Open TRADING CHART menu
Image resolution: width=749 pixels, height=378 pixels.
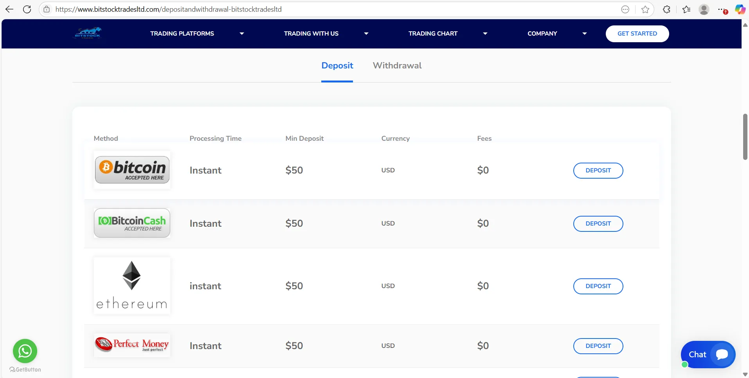(x=433, y=34)
